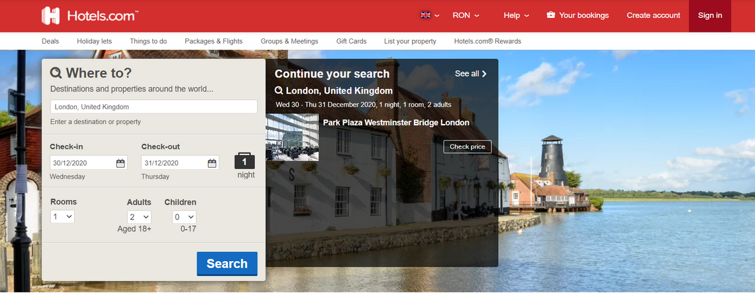Click the UK flag language icon
The width and height of the screenshot is (755, 293).
click(x=426, y=15)
